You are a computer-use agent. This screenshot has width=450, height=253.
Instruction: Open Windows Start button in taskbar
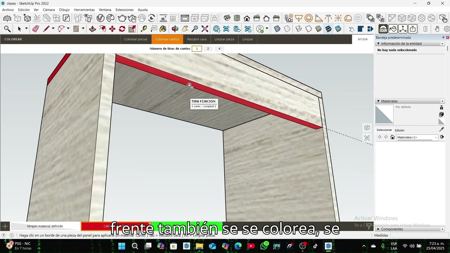(x=122, y=246)
